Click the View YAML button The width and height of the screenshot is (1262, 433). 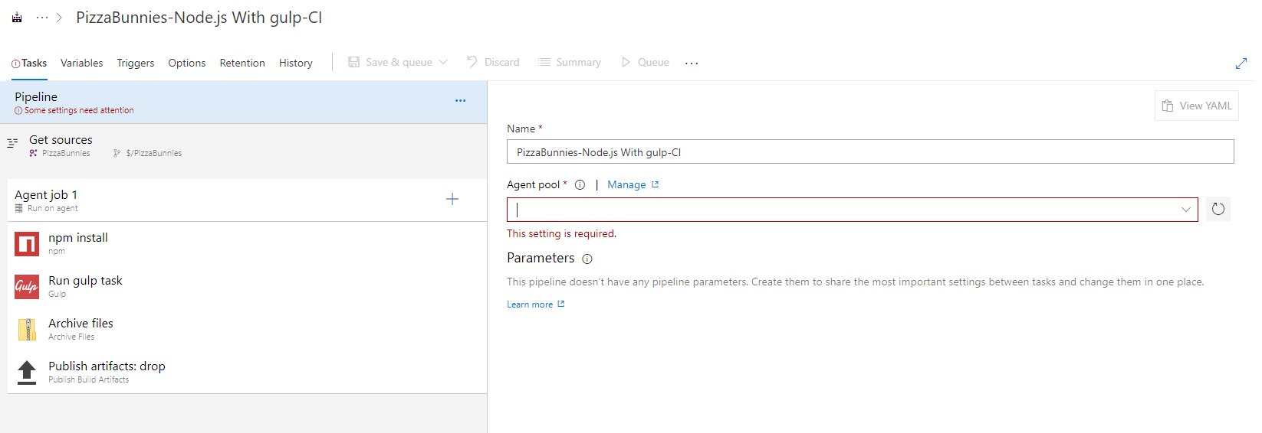tap(1197, 106)
